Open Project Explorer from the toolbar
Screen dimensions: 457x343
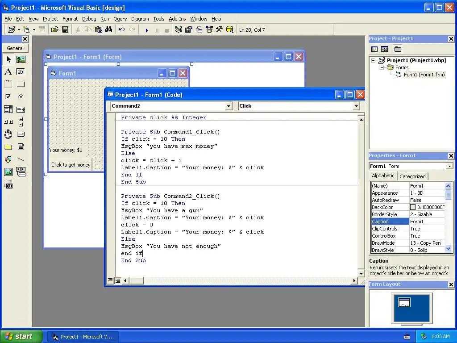[x=179, y=29]
